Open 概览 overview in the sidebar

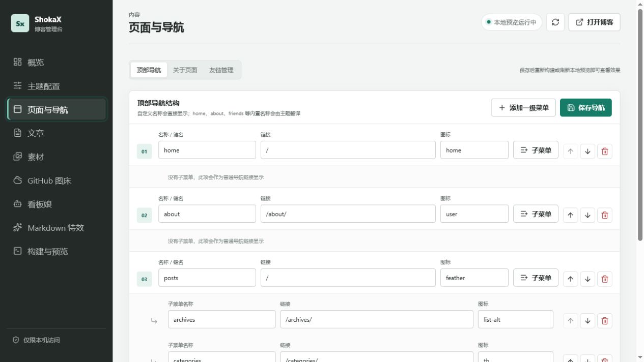click(56, 63)
